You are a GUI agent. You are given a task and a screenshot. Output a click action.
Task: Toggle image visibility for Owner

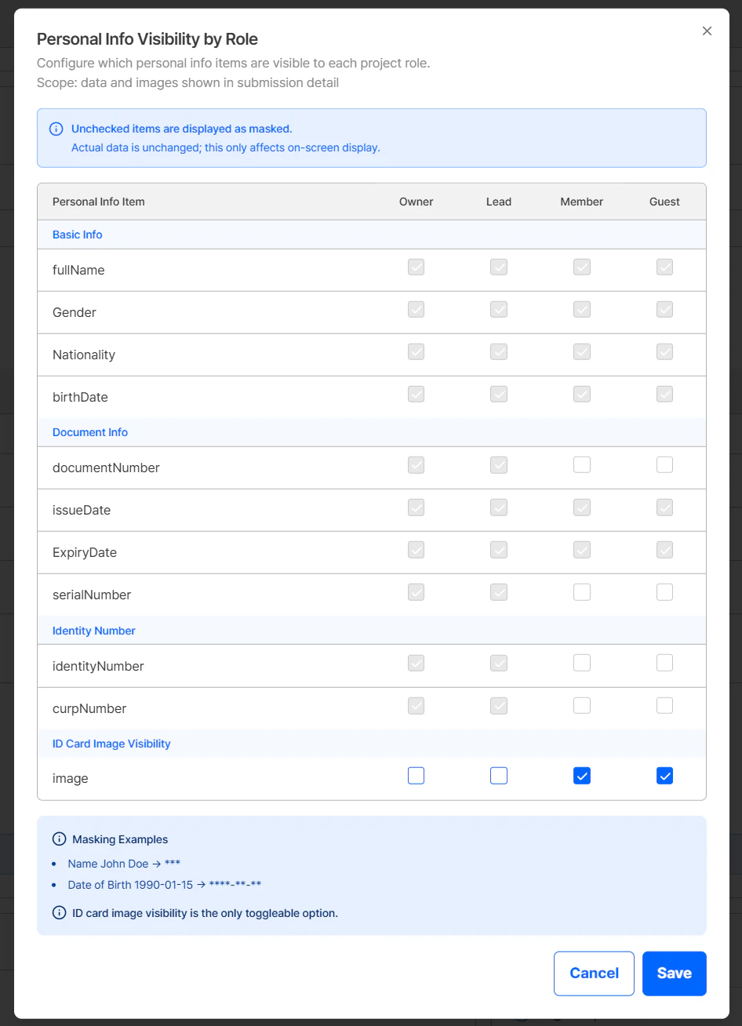(x=416, y=776)
